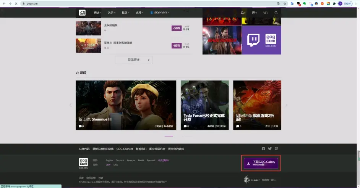Click the 职业发展机会 careers link
This screenshot has width=360, height=188.
click(157, 149)
